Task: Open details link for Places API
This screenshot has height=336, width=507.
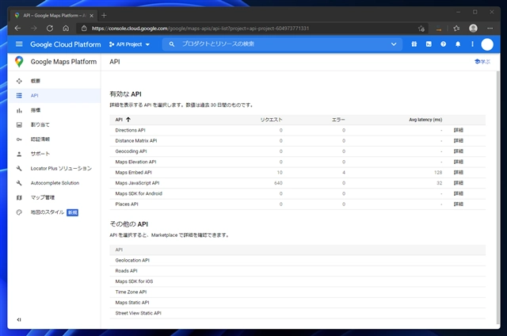Action: point(458,204)
